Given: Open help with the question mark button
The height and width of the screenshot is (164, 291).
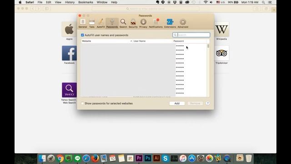Looking at the screenshot, I should click(208, 103).
